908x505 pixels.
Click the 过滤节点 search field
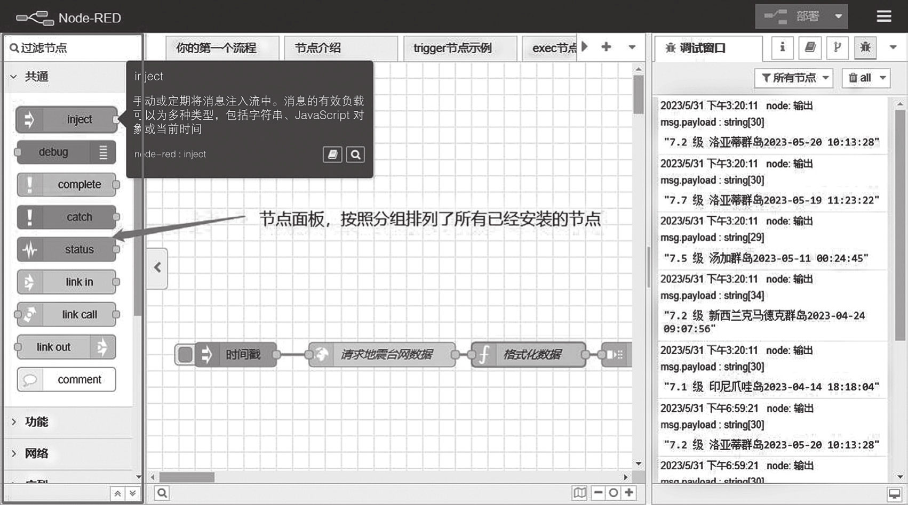coord(74,48)
